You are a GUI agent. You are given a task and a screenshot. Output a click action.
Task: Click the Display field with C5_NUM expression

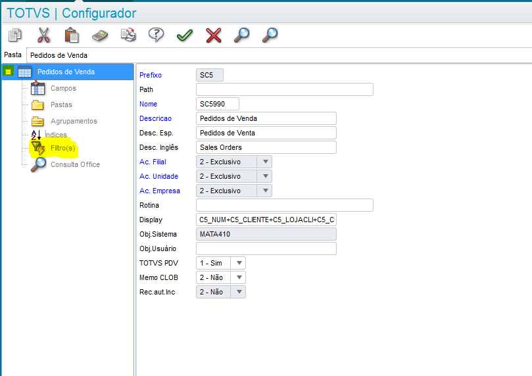266,220
